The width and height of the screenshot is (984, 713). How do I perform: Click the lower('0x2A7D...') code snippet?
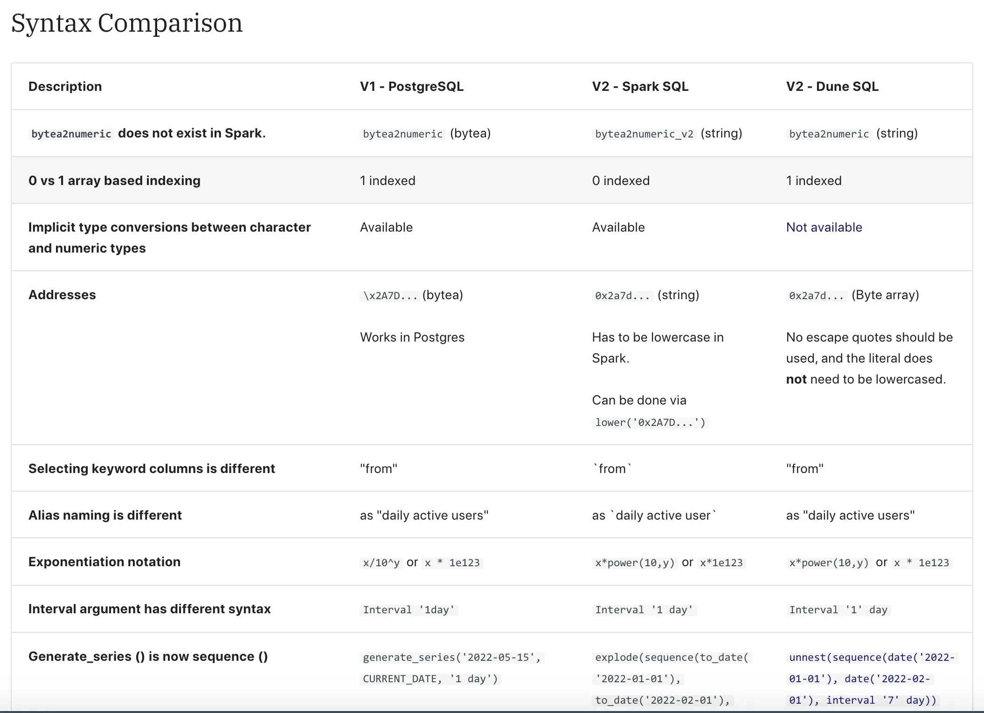pyautogui.click(x=650, y=423)
